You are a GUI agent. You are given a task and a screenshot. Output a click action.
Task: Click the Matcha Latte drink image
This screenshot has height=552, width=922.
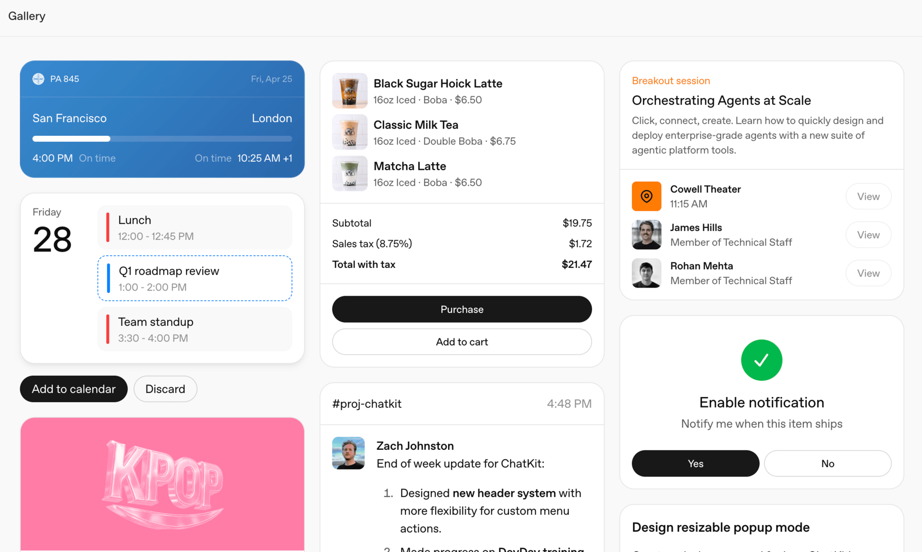(350, 173)
